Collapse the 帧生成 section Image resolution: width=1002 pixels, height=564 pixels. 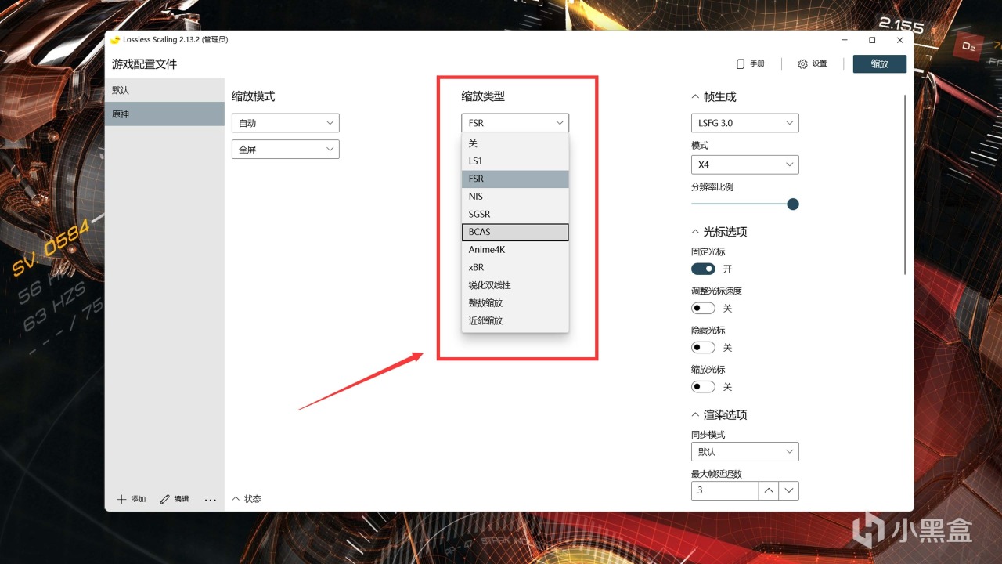(x=695, y=97)
